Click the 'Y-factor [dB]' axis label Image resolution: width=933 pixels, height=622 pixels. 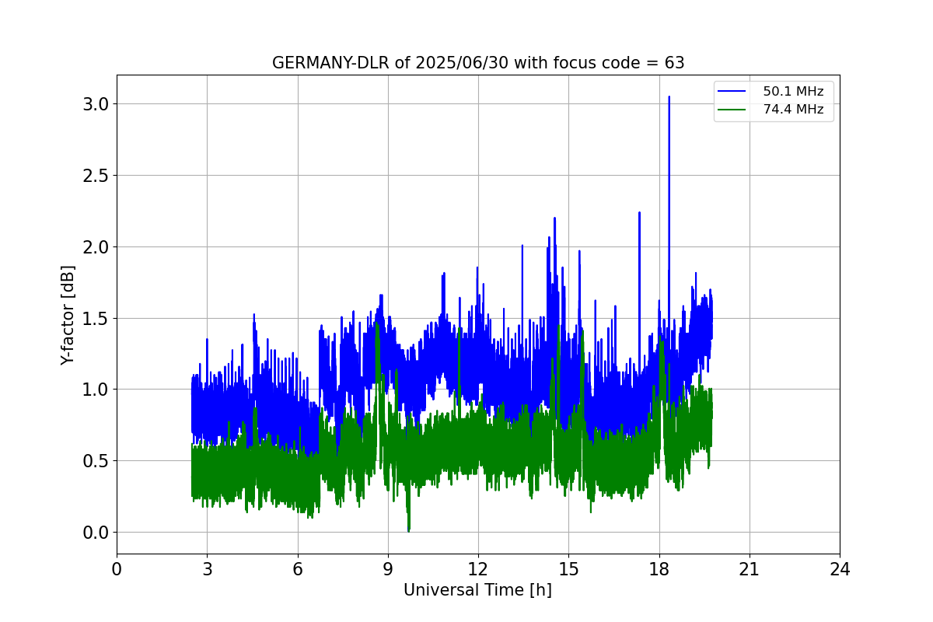tap(68, 315)
